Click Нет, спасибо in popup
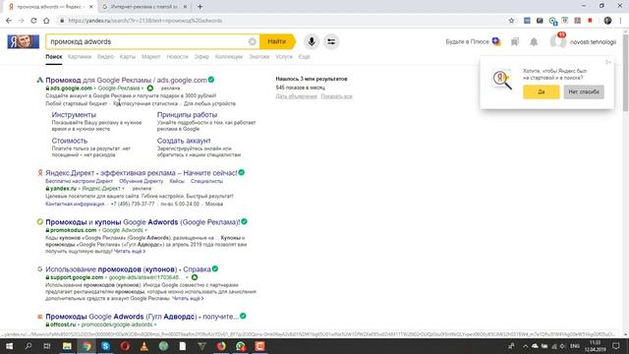Image resolution: width=629 pixels, height=354 pixels. point(584,91)
